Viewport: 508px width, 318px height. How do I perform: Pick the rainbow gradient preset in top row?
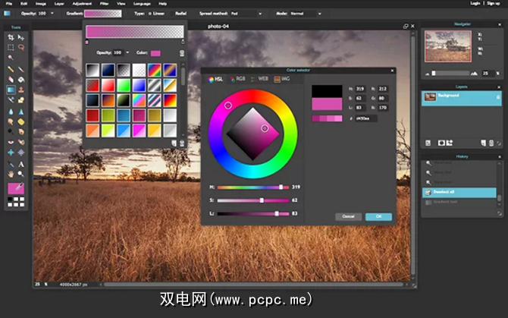coord(155,70)
